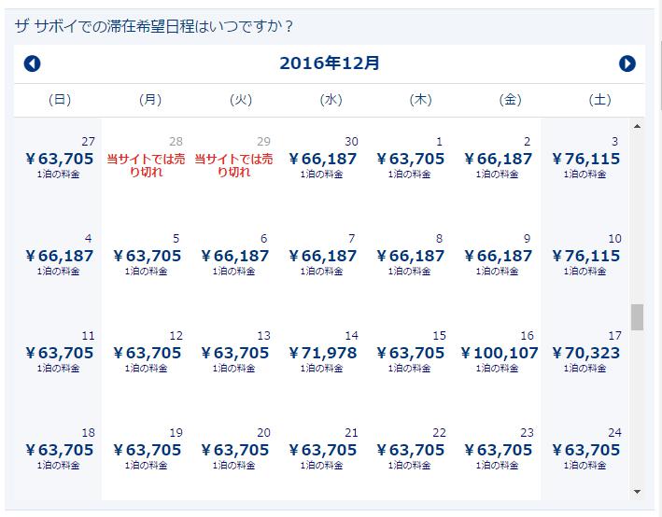Select December 21 at ¥63,705
Screen dimensions: 662x517
tap(323, 450)
